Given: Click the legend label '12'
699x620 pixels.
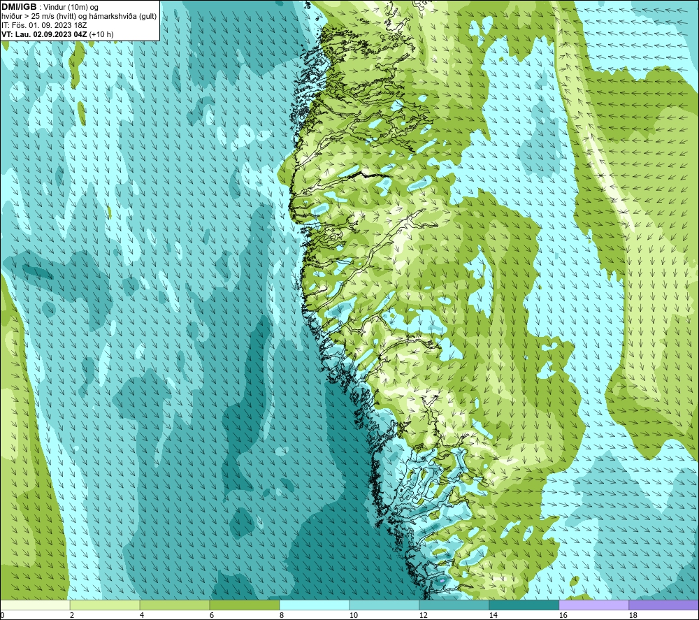Looking at the screenshot, I should pos(423,616).
